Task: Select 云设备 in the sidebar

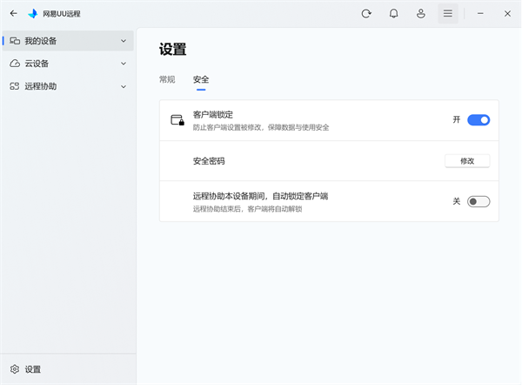Action: (x=68, y=64)
